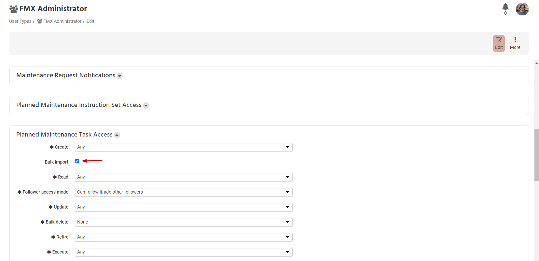Open the Retire access dropdown
This screenshot has height=261, width=539.
(x=184, y=237)
